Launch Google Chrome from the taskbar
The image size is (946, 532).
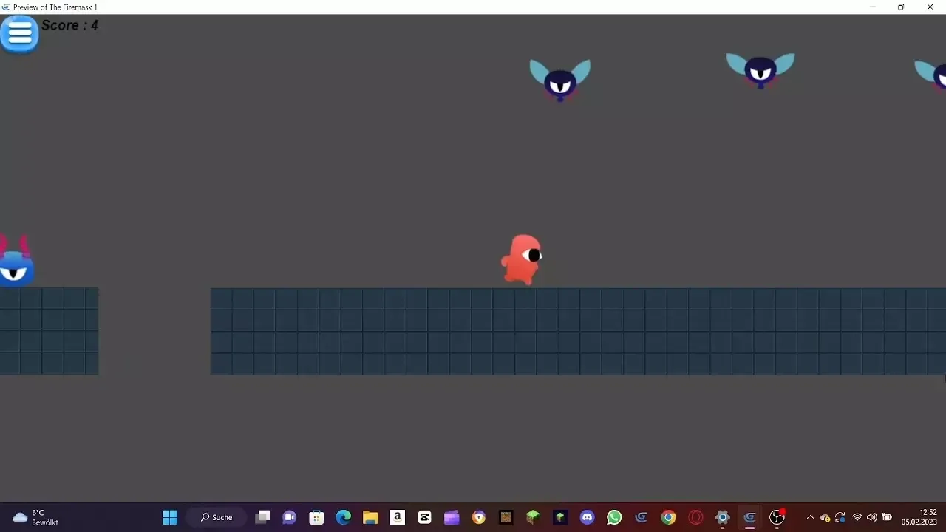[668, 517]
